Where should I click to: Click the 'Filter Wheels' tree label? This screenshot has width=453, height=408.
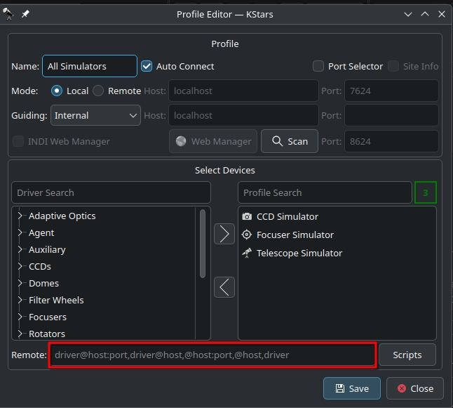[56, 300]
